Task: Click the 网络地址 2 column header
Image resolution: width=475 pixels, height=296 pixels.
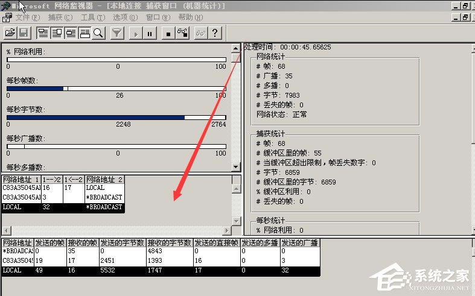Action: click(x=104, y=179)
